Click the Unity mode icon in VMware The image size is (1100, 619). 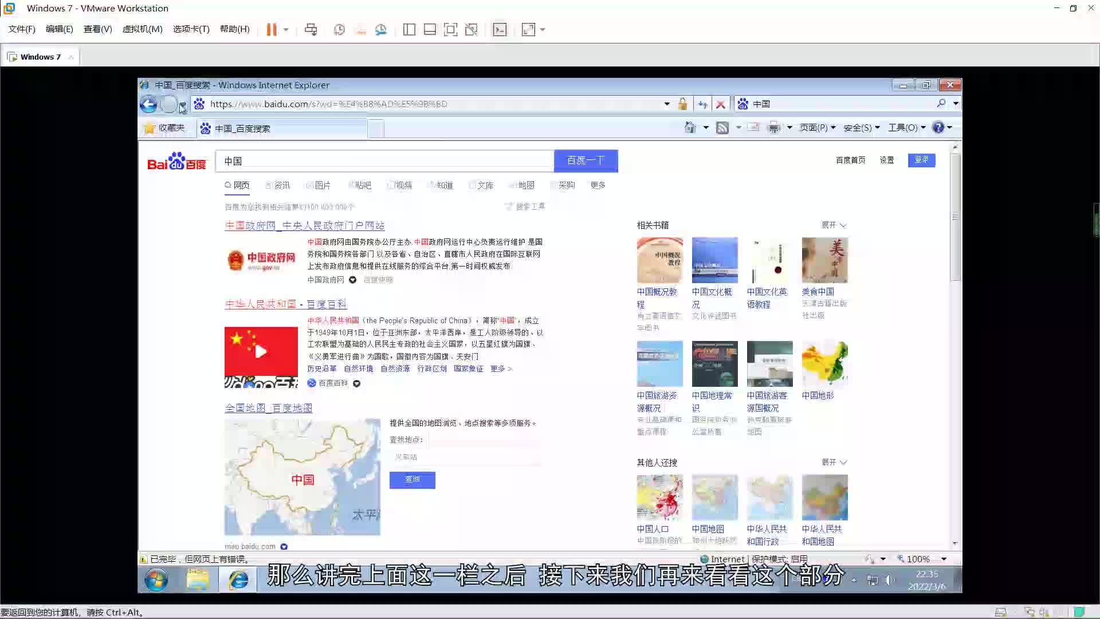(x=472, y=30)
